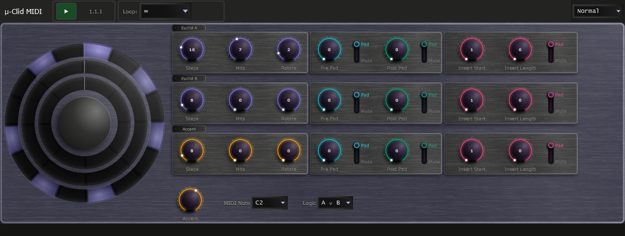Toggle Euclid B Insert Pad/Mute switch
The height and width of the screenshot is (236, 625).
(x=551, y=103)
